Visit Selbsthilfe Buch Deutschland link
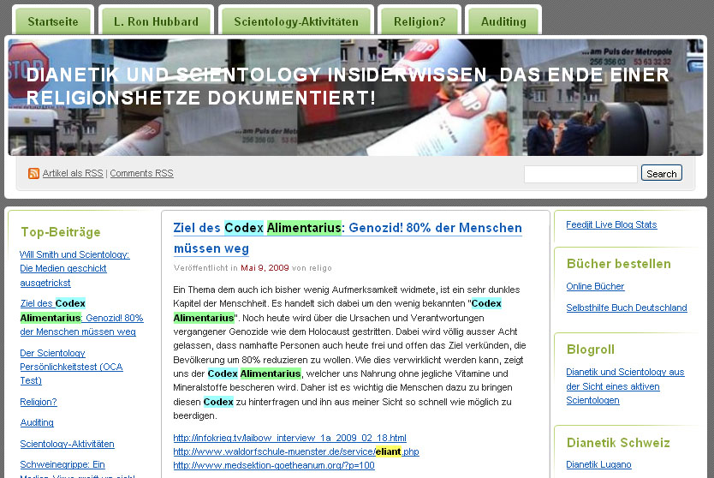 click(626, 308)
